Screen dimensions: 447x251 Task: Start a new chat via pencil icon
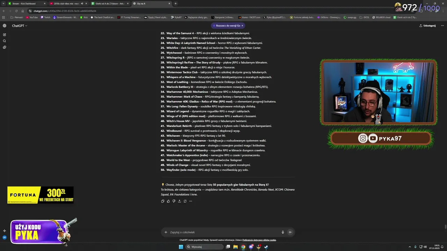coord(5,35)
